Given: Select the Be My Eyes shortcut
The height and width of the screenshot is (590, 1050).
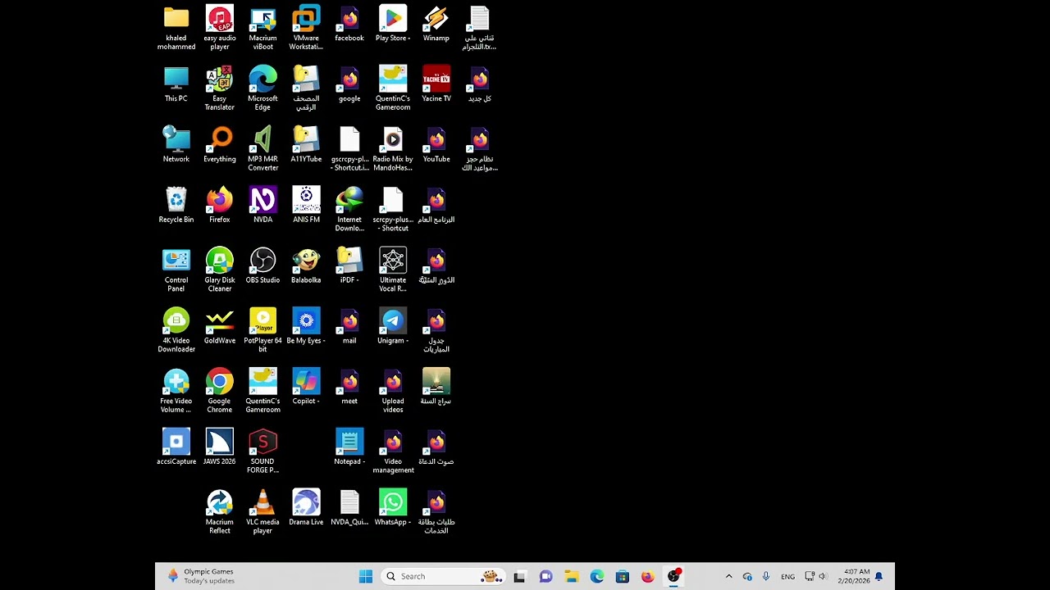Looking at the screenshot, I should pos(306,327).
